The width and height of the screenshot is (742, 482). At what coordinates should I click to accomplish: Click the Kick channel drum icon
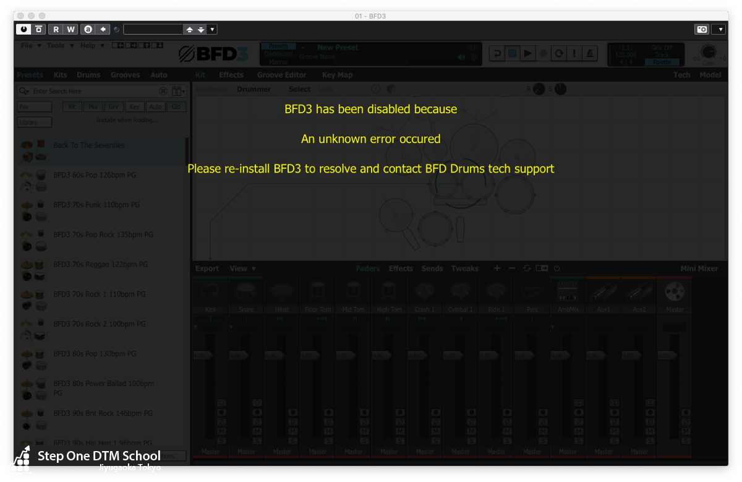pyautogui.click(x=210, y=291)
